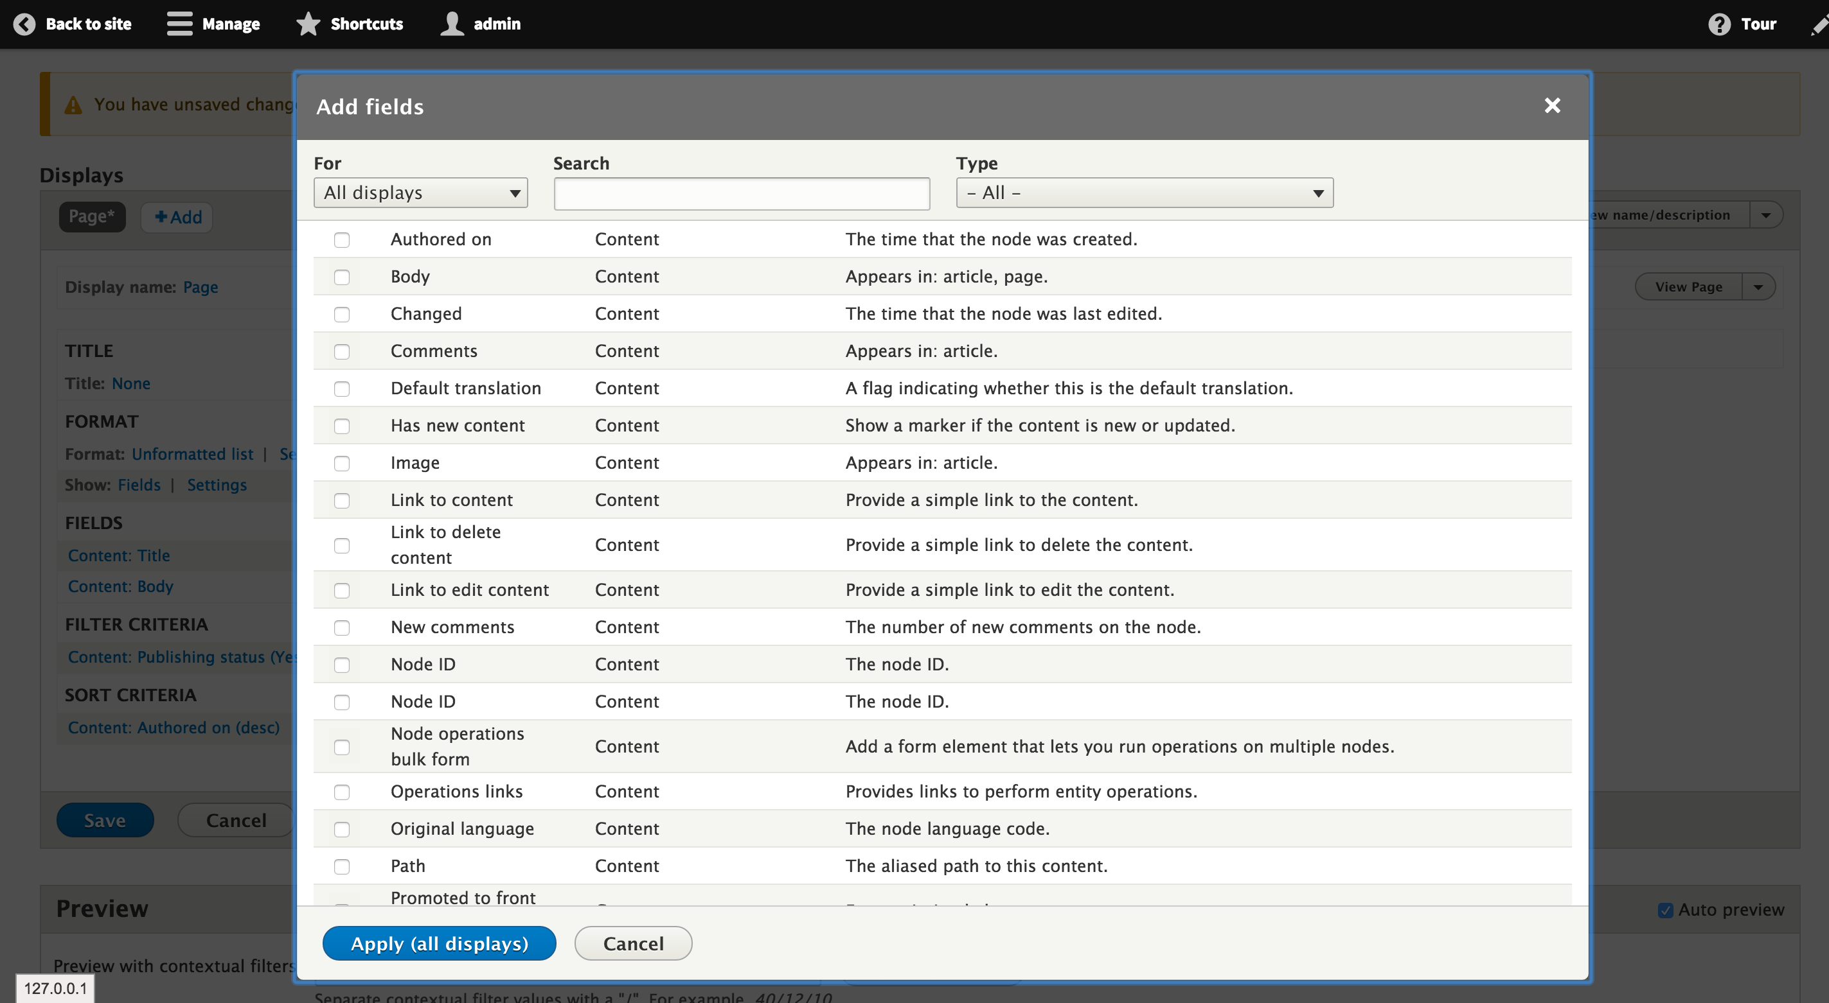This screenshot has width=1829, height=1003.
Task: Click the Shortcuts star icon
Action: 308,23
